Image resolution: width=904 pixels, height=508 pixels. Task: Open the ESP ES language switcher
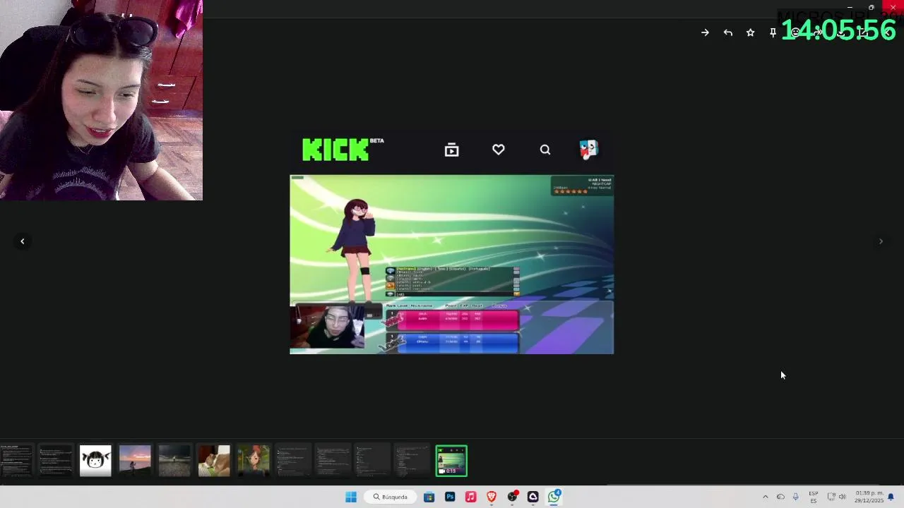814,497
